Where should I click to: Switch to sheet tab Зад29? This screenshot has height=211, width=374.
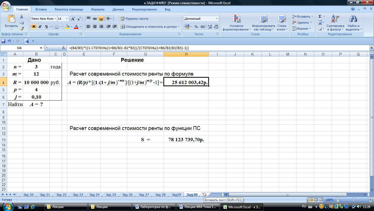tap(176, 195)
